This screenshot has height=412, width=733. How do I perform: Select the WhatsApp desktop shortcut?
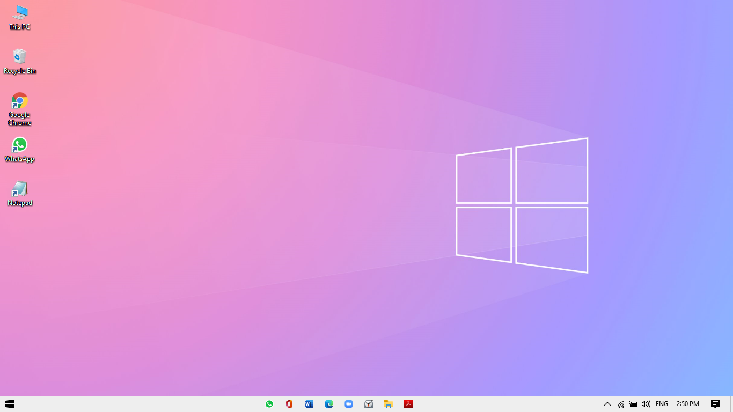tap(20, 150)
